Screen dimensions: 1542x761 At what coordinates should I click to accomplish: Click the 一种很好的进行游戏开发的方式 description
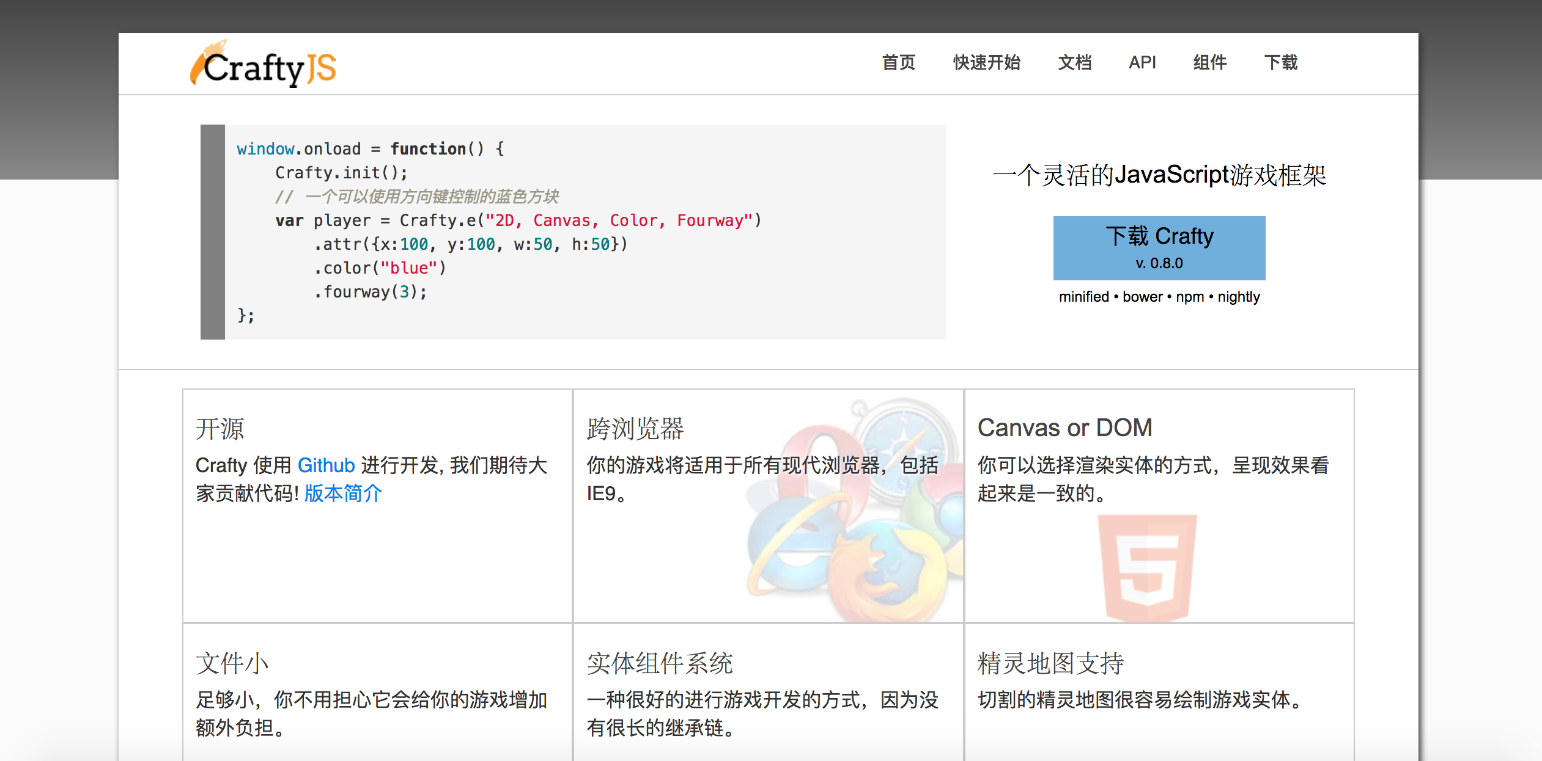point(762,714)
